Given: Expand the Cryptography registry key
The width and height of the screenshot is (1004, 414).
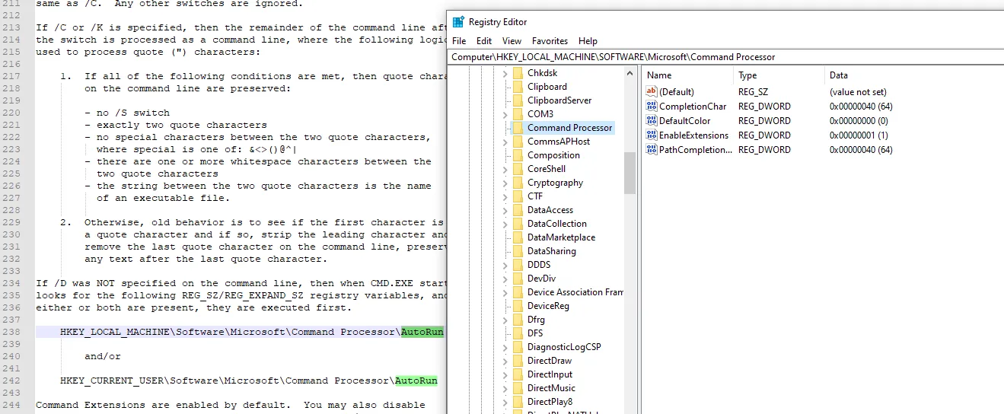Looking at the screenshot, I should [x=505, y=183].
